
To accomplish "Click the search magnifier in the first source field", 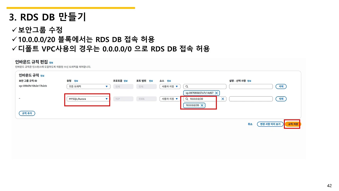I will [187, 86].
